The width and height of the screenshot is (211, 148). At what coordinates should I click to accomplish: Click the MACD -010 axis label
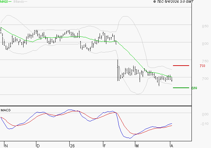(x=204, y=124)
